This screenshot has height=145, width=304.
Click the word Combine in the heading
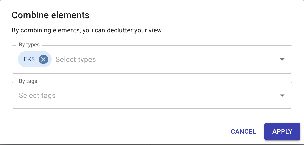27,15
